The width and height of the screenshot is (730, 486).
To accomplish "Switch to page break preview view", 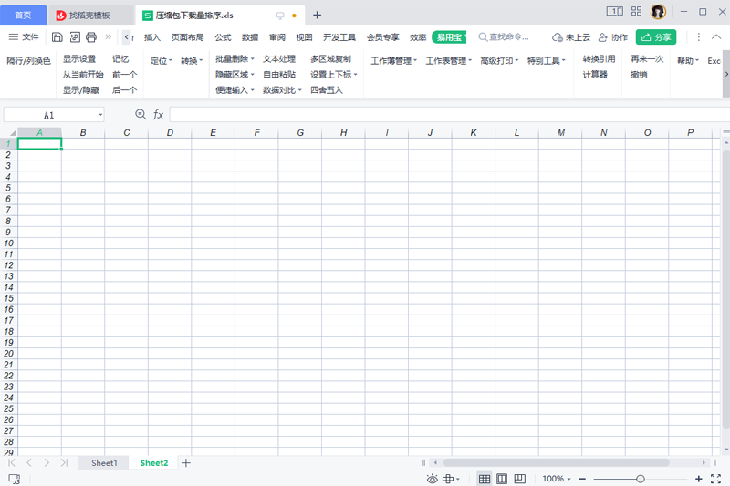I will click(520, 479).
